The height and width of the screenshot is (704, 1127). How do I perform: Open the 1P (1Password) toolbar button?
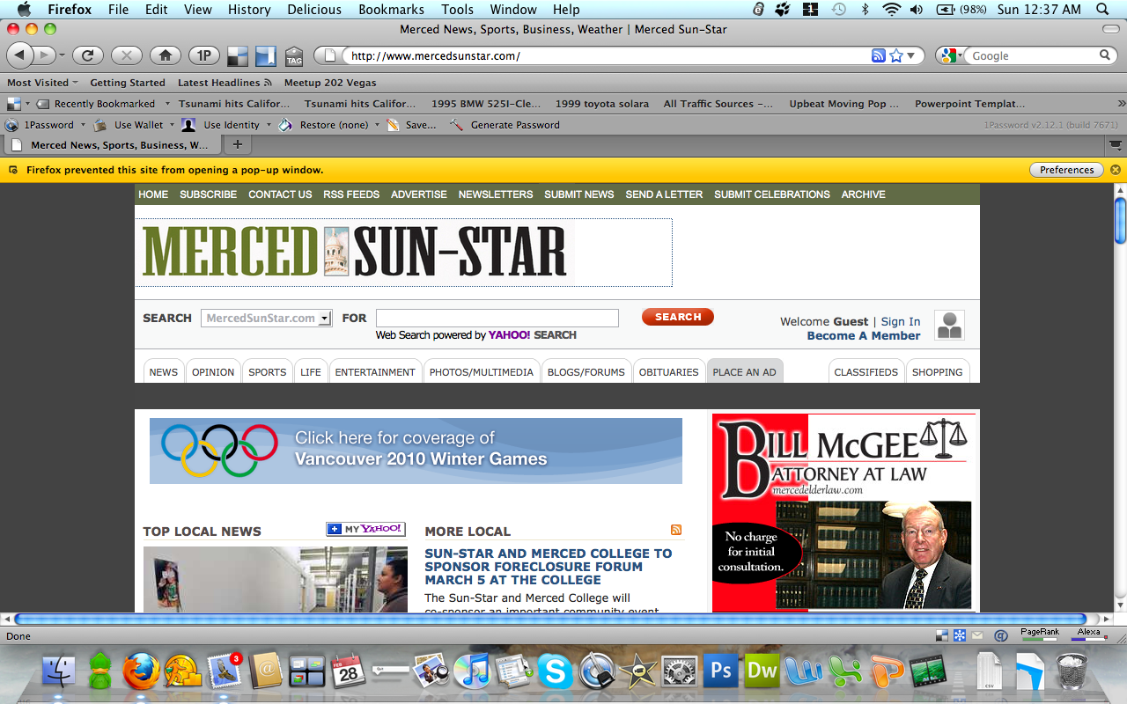pyautogui.click(x=204, y=55)
